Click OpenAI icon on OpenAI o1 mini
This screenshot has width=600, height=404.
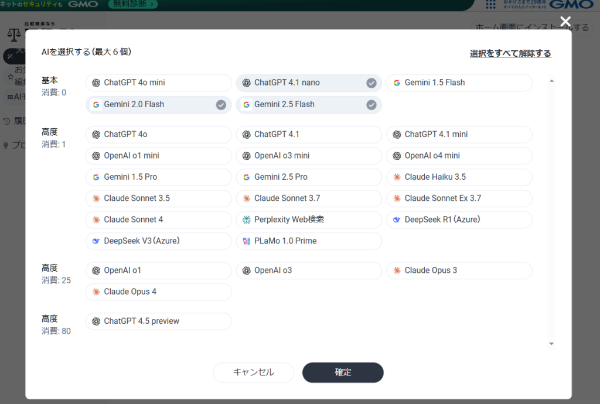(96, 156)
